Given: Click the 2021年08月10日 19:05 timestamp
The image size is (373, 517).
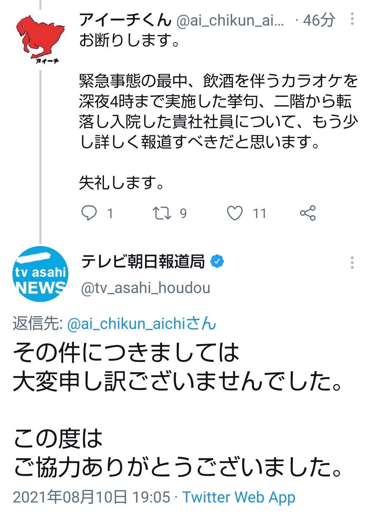Looking at the screenshot, I should click(92, 497).
